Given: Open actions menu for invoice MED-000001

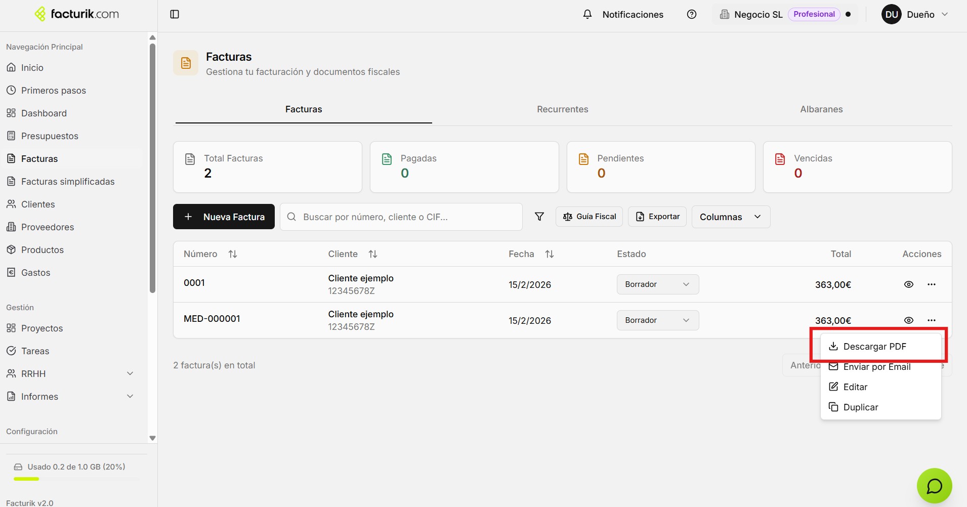Looking at the screenshot, I should [x=932, y=320].
